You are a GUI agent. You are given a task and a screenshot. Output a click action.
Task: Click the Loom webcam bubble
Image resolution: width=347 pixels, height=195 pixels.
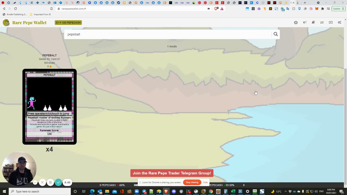click(19, 169)
